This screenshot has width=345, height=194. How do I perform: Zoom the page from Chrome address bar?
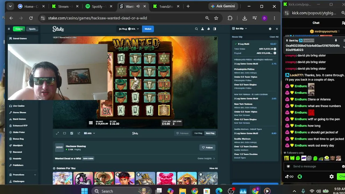pyautogui.click(x=207, y=18)
